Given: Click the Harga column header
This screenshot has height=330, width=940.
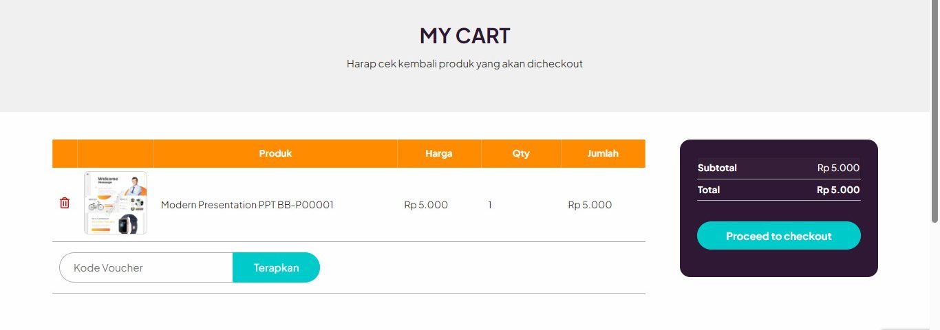Looking at the screenshot, I should [439, 153].
